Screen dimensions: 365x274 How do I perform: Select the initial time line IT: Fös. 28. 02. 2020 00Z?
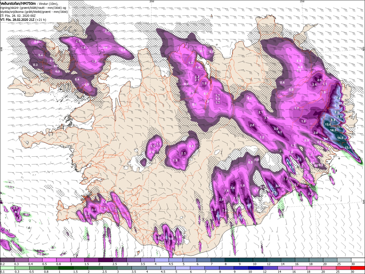tap(19, 15)
